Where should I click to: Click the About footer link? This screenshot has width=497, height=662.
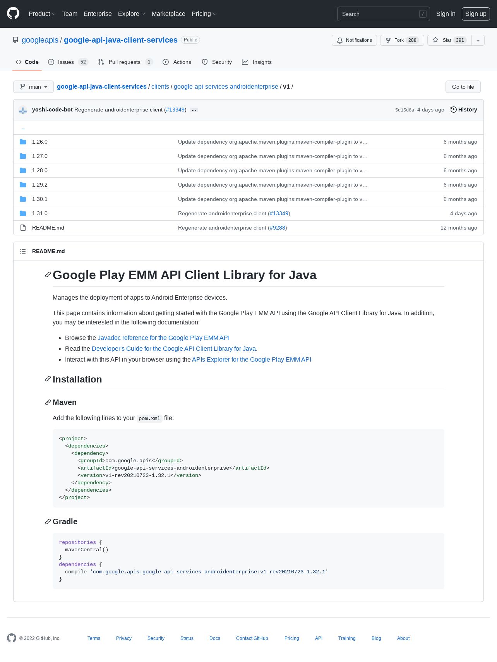tap(403, 638)
